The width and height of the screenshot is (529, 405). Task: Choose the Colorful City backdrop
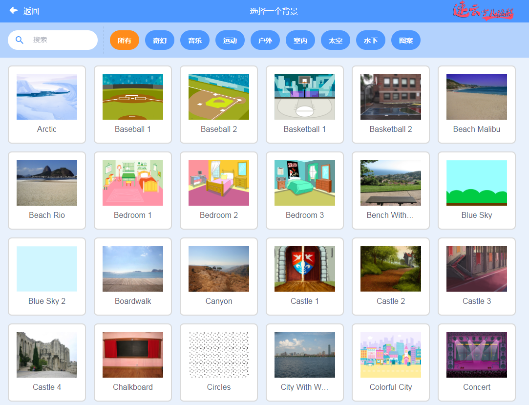(x=391, y=362)
